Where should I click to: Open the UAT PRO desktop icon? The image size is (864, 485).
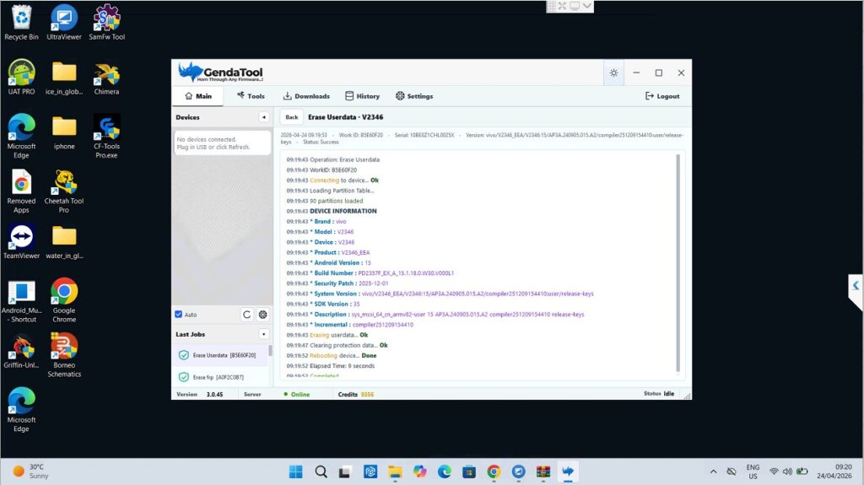[x=21, y=77]
